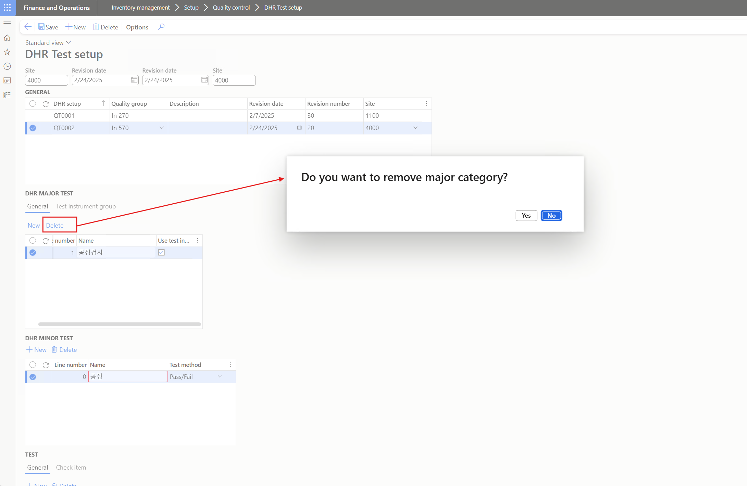Click the search magnifier in action bar
Image resolution: width=747 pixels, height=486 pixels.
pyautogui.click(x=161, y=27)
